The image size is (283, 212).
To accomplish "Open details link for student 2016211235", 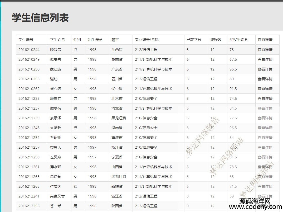I will click(265, 98).
